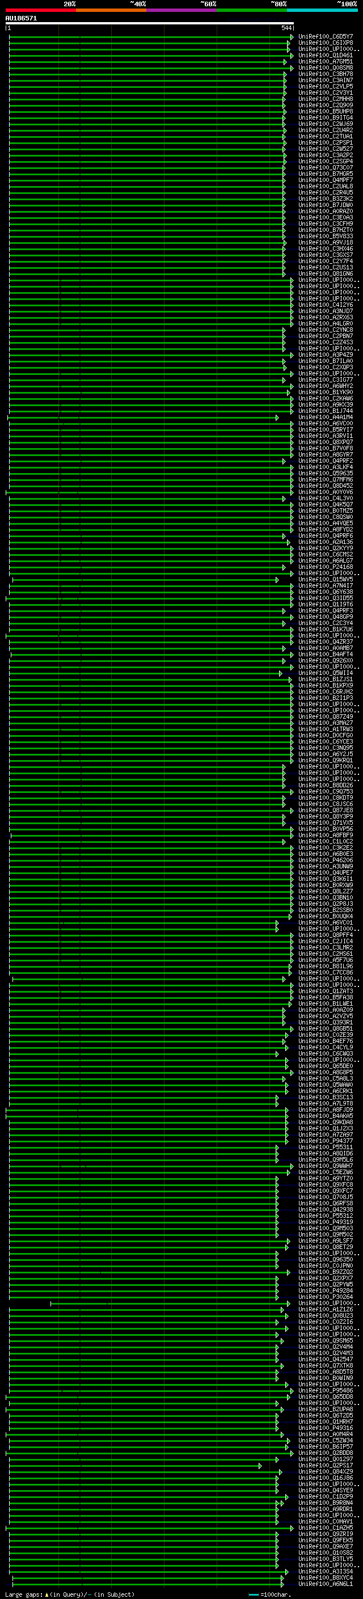This screenshot has height=1599, width=363.
Task: Select the UniRef100_A6VC01 hit label
Action: click(x=325, y=923)
